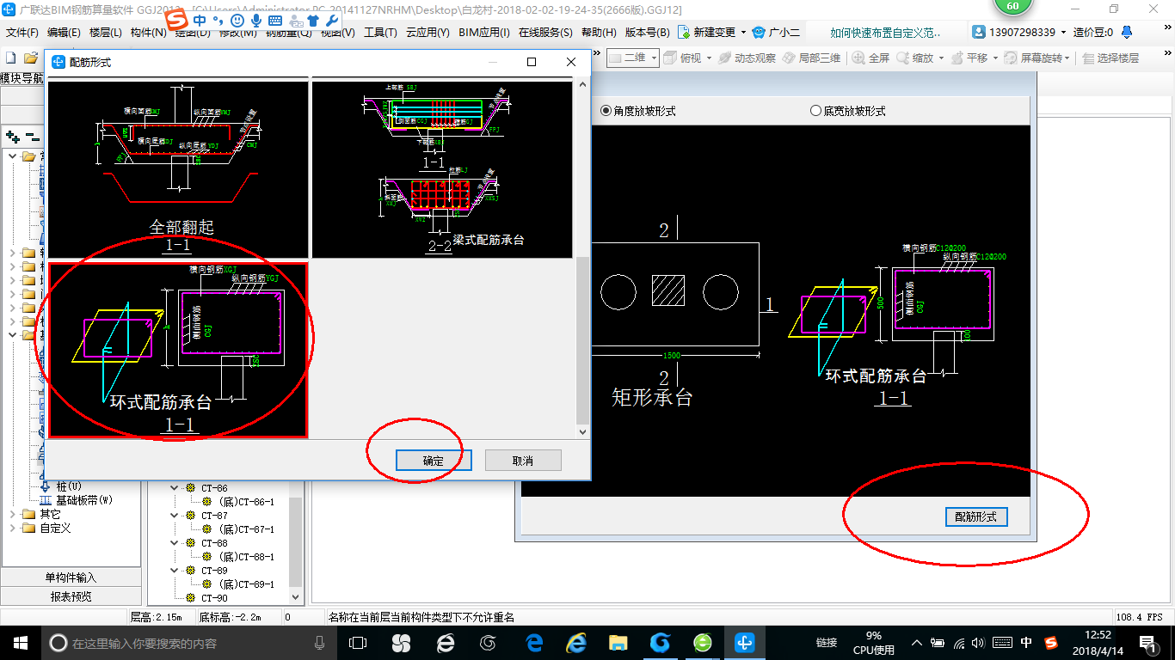Select 角度放坡形式 radio button
This screenshot has width=1175, height=660.
point(606,111)
